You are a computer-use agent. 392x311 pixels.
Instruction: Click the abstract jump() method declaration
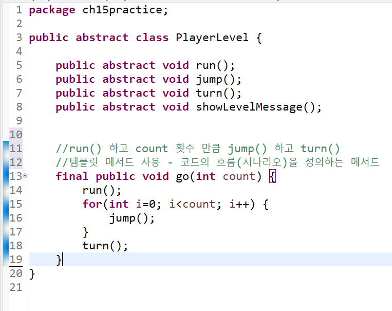(x=148, y=80)
